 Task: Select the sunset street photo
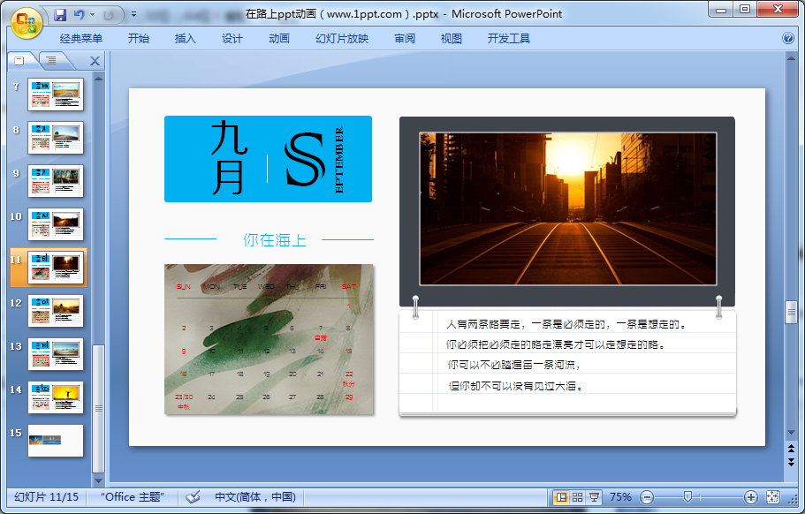(568, 208)
